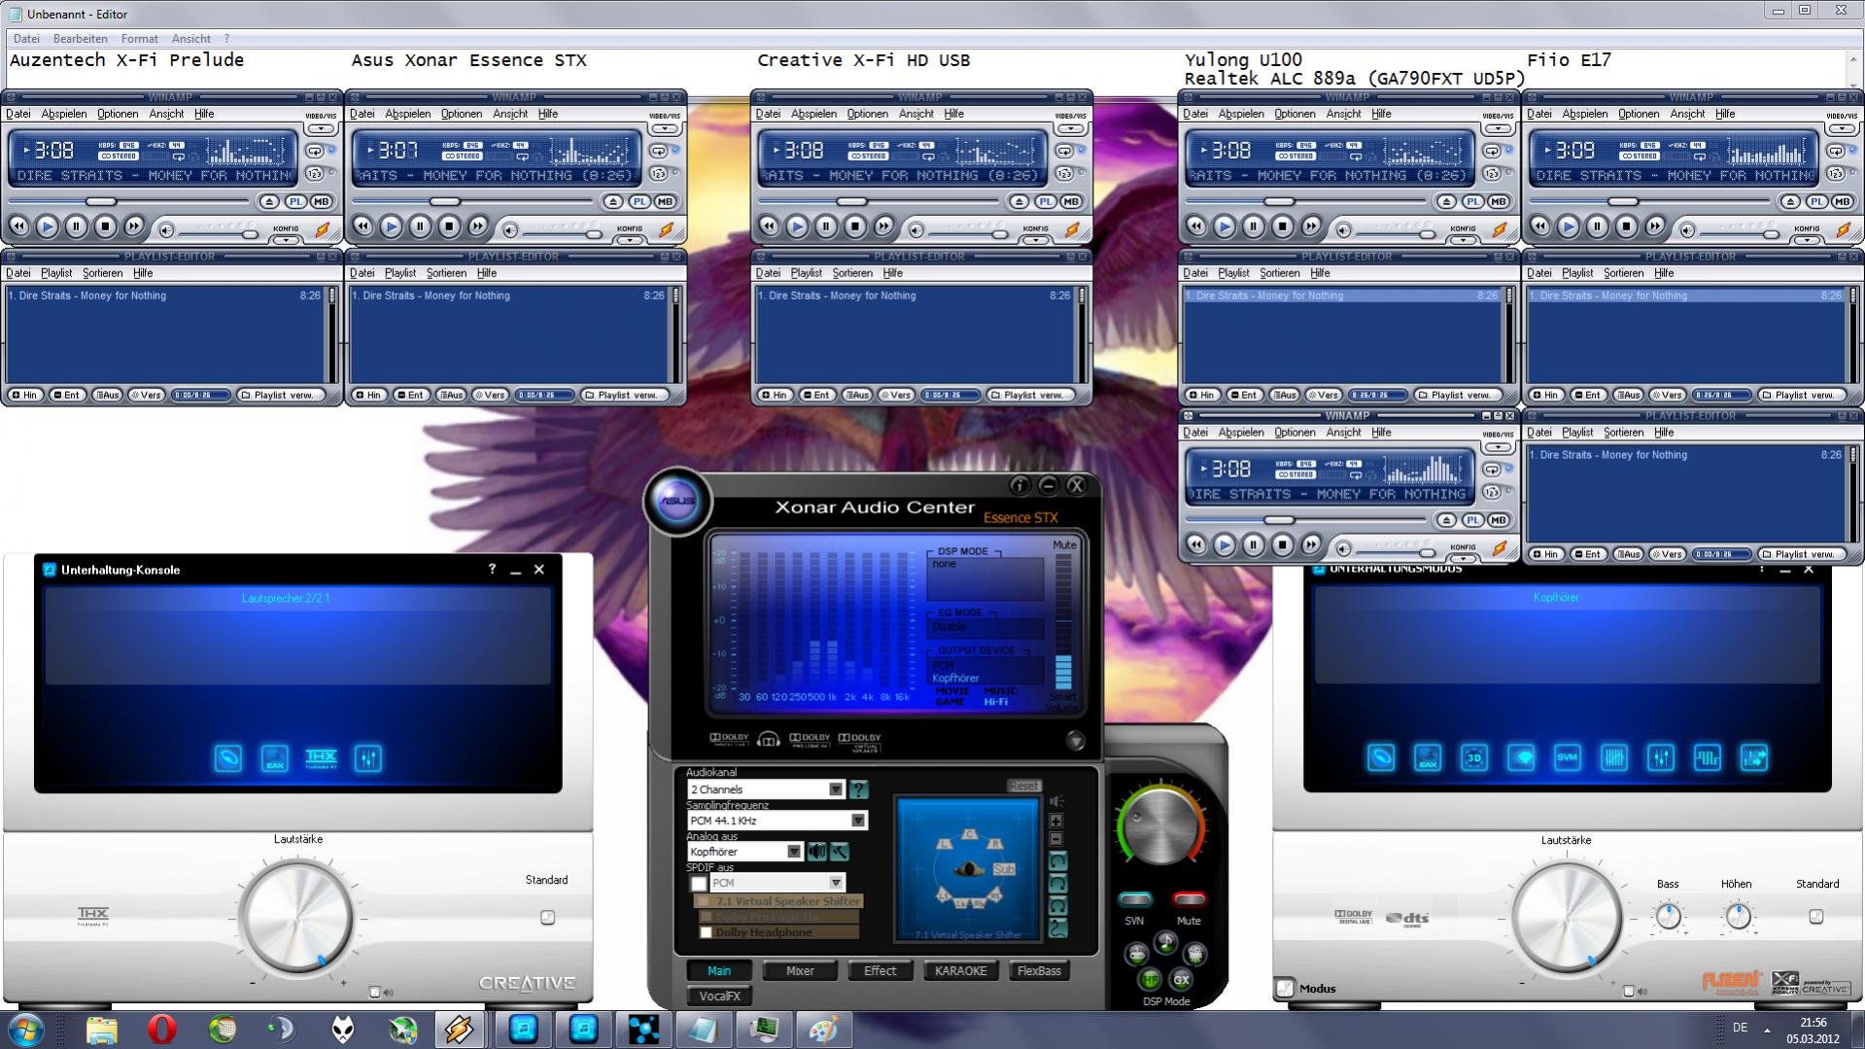Click Reset above the speaker shifter view

(x=1023, y=786)
